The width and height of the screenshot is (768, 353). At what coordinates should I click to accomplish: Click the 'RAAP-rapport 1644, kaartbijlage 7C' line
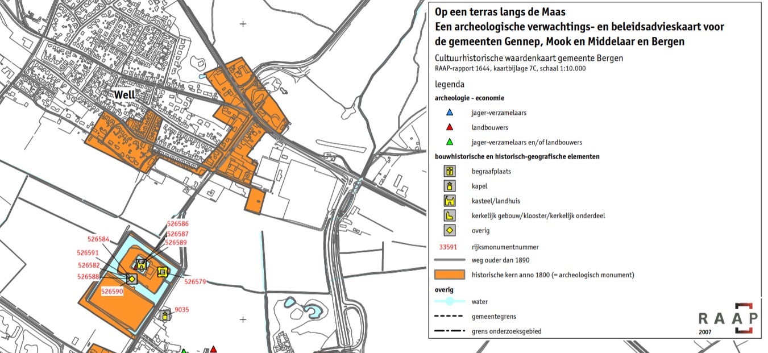(510, 68)
